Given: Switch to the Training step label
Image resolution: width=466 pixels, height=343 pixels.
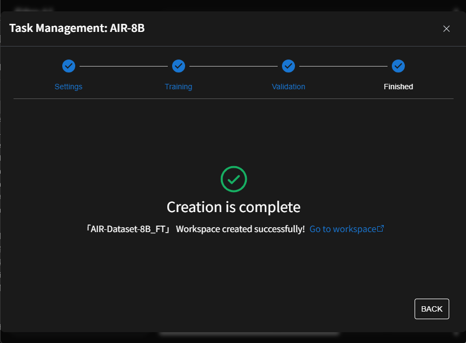Looking at the screenshot, I should coord(179,87).
